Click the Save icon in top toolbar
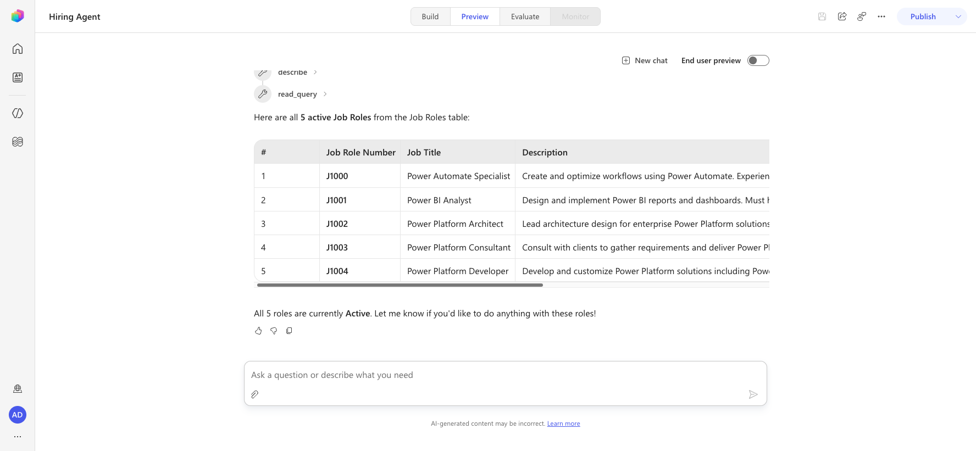Image resolution: width=976 pixels, height=451 pixels. (822, 16)
